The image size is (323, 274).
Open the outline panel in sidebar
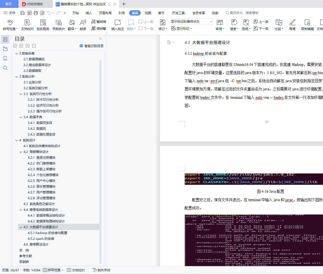coord(5,39)
